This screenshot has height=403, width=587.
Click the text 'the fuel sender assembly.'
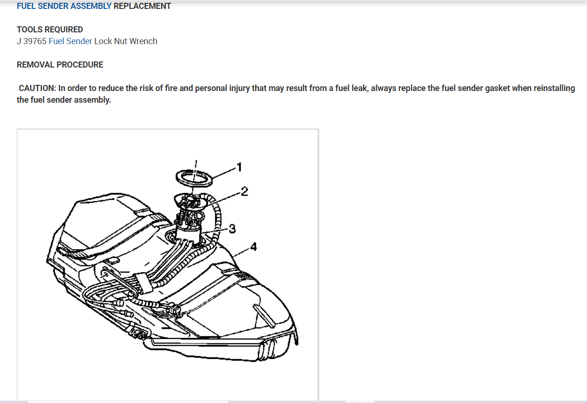(64, 100)
